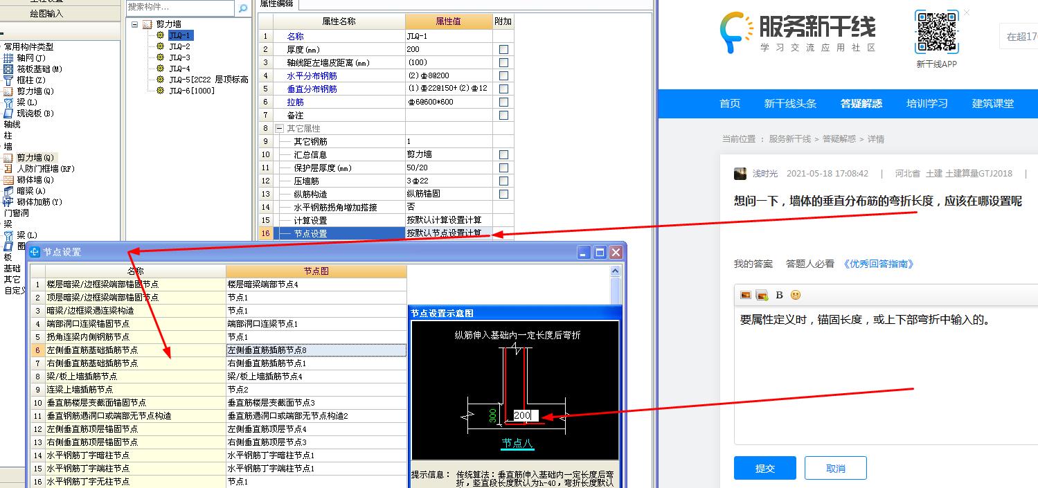Select JLQ-2 in the component tree
1038x488 pixels.
pyautogui.click(x=179, y=46)
